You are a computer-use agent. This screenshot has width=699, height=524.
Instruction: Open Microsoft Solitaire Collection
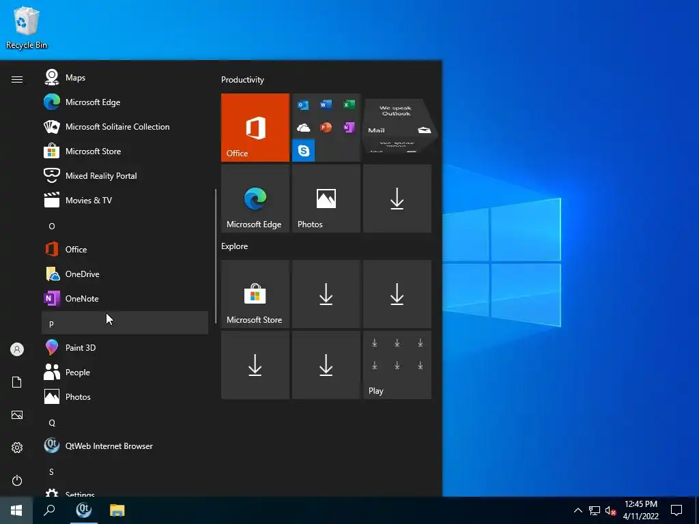point(125,126)
